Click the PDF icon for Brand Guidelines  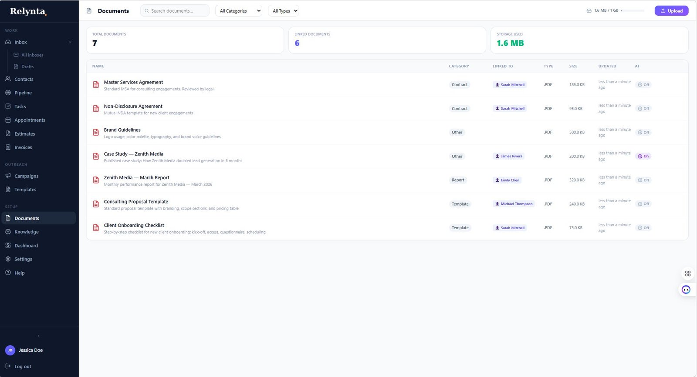click(96, 133)
